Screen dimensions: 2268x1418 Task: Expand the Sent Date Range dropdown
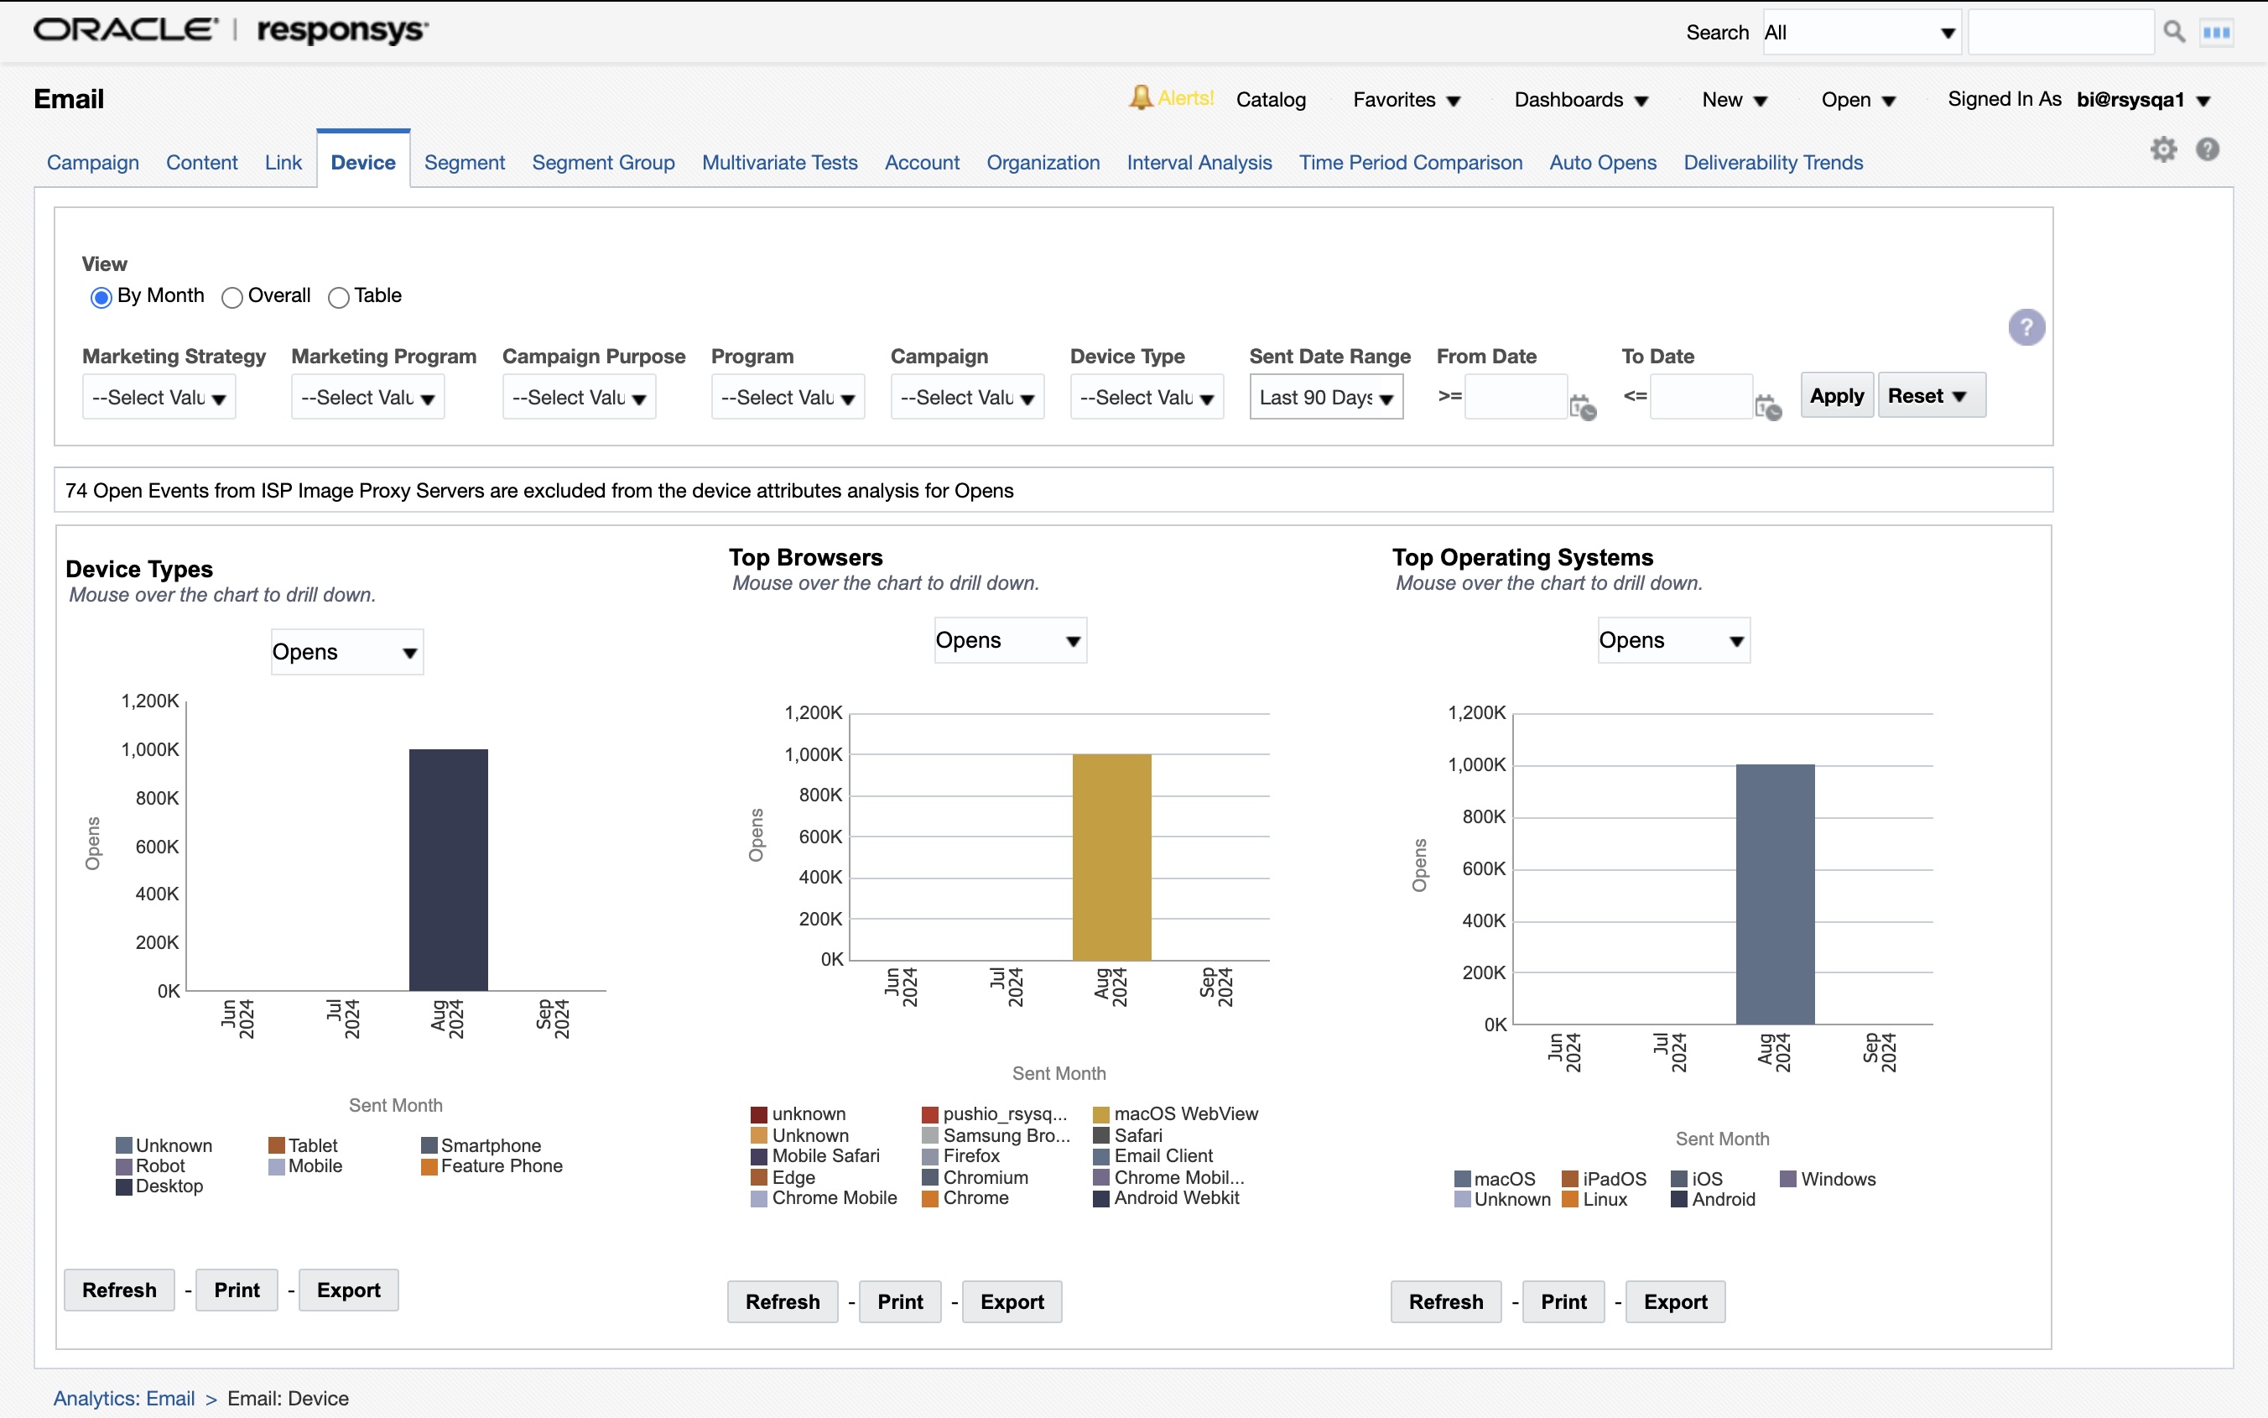[1325, 398]
